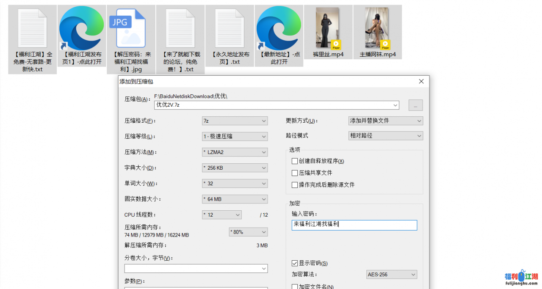The height and width of the screenshot is (289, 542).
Task: Select the JPG file icon 【解压密码】
Action: tap(131, 28)
